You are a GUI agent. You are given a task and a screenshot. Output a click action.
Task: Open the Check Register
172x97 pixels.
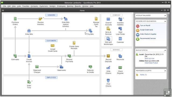tap(120, 68)
